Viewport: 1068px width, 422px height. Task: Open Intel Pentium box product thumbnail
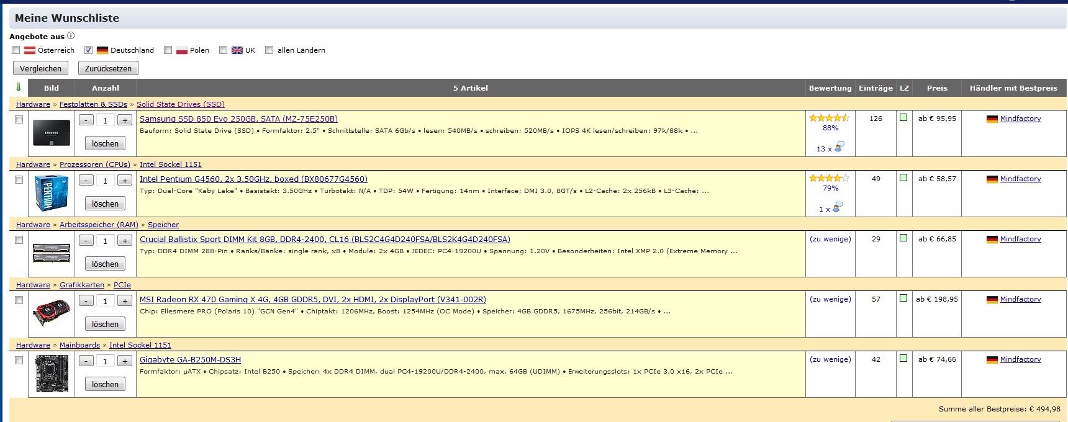[x=52, y=194]
